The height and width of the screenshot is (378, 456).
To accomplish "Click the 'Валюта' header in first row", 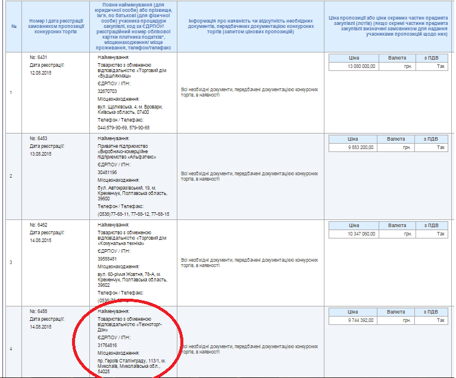I will pyautogui.click(x=396, y=58).
